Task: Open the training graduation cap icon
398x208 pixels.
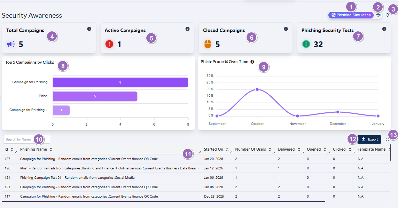Action: (x=378, y=15)
